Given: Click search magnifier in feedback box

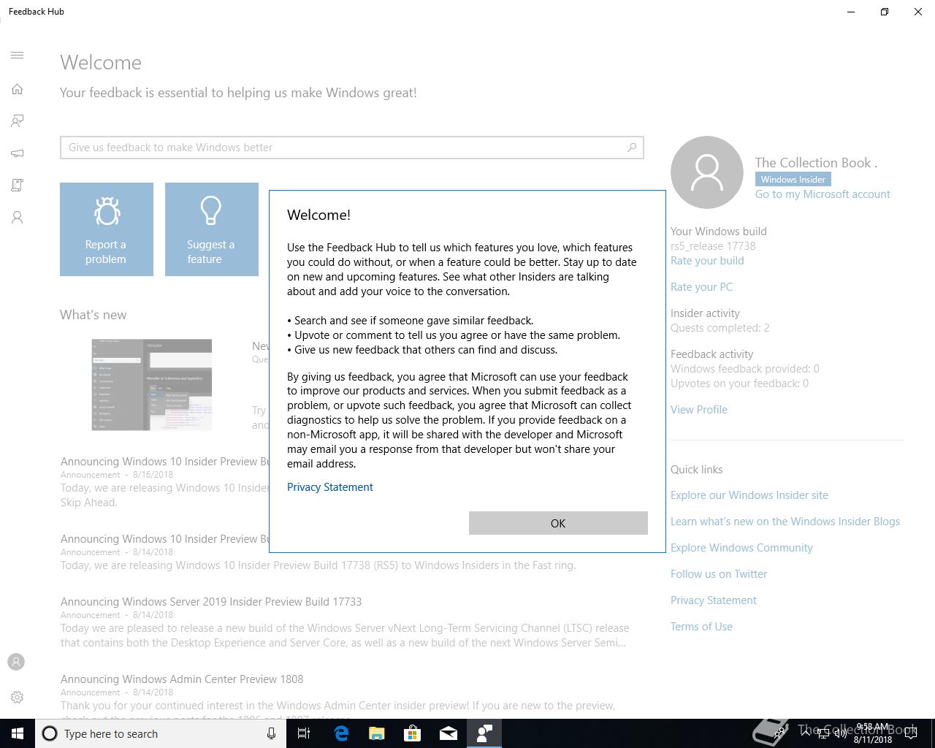Looking at the screenshot, I should click(x=632, y=148).
